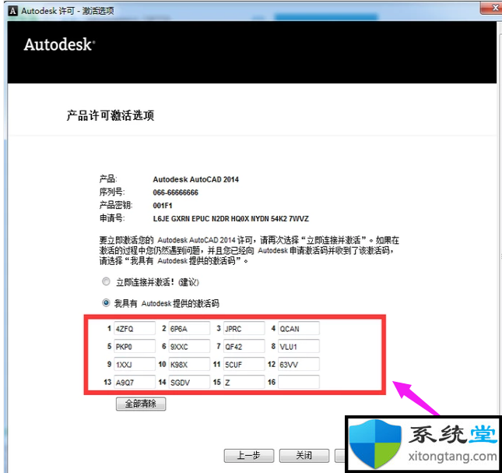The image size is (502, 473).
Task: Click the 产品密钥 label
Action: click(x=115, y=206)
